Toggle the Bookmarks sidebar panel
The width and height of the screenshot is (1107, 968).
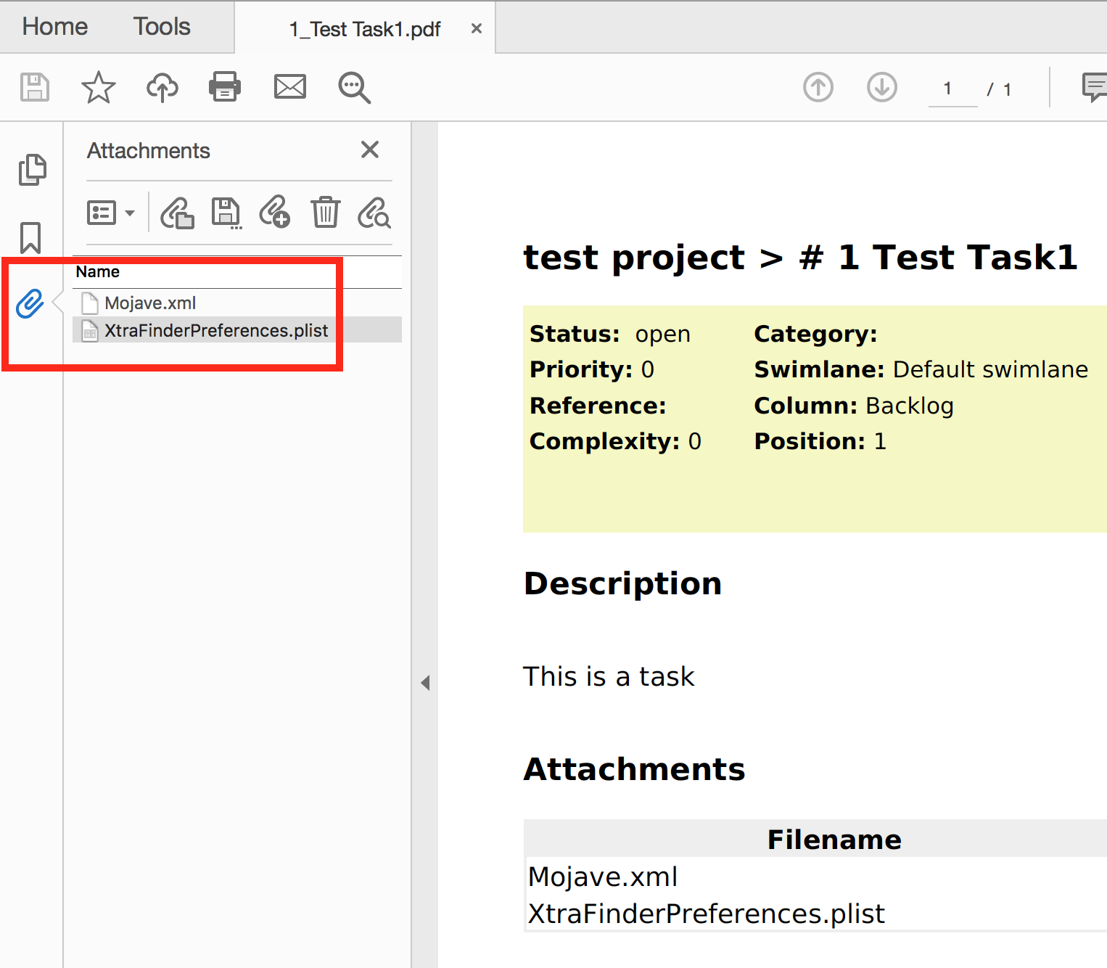pyautogui.click(x=30, y=237)
